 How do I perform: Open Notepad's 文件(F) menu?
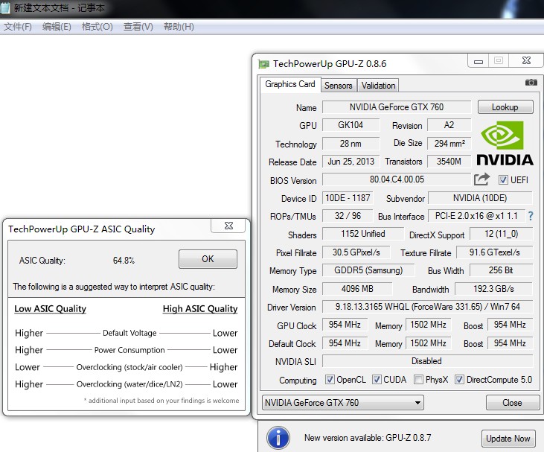[x=17, y=27]
